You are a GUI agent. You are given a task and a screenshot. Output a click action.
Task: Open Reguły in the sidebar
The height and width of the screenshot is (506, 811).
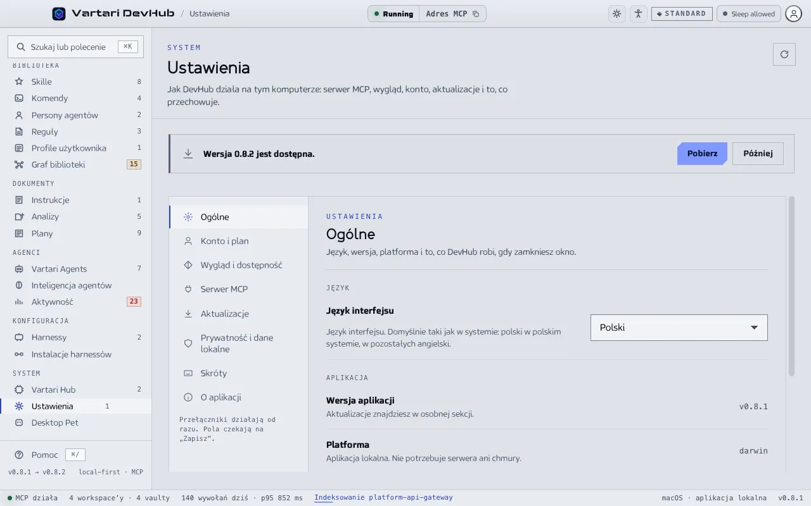tap(76, 132)
